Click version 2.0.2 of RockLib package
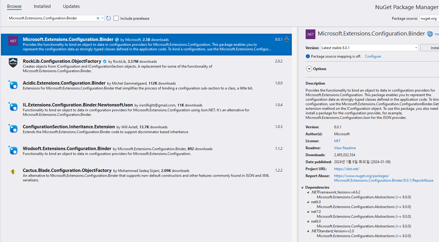The image size is (439, 242). (279, 61)
